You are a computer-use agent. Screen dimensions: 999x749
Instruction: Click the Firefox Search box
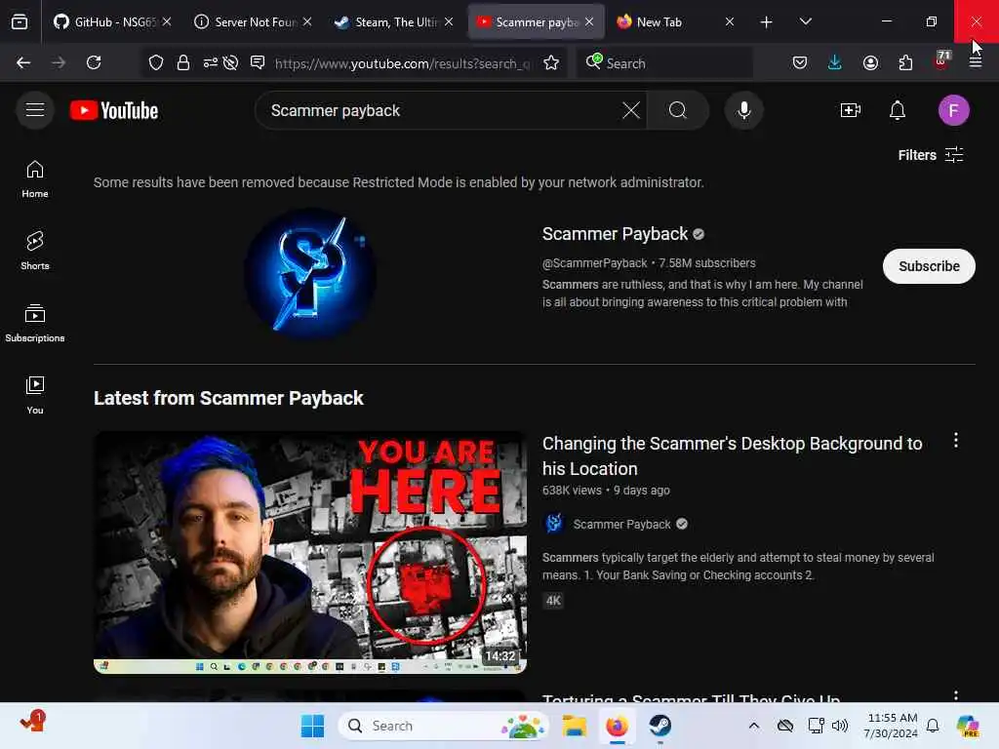click(664, 63)
